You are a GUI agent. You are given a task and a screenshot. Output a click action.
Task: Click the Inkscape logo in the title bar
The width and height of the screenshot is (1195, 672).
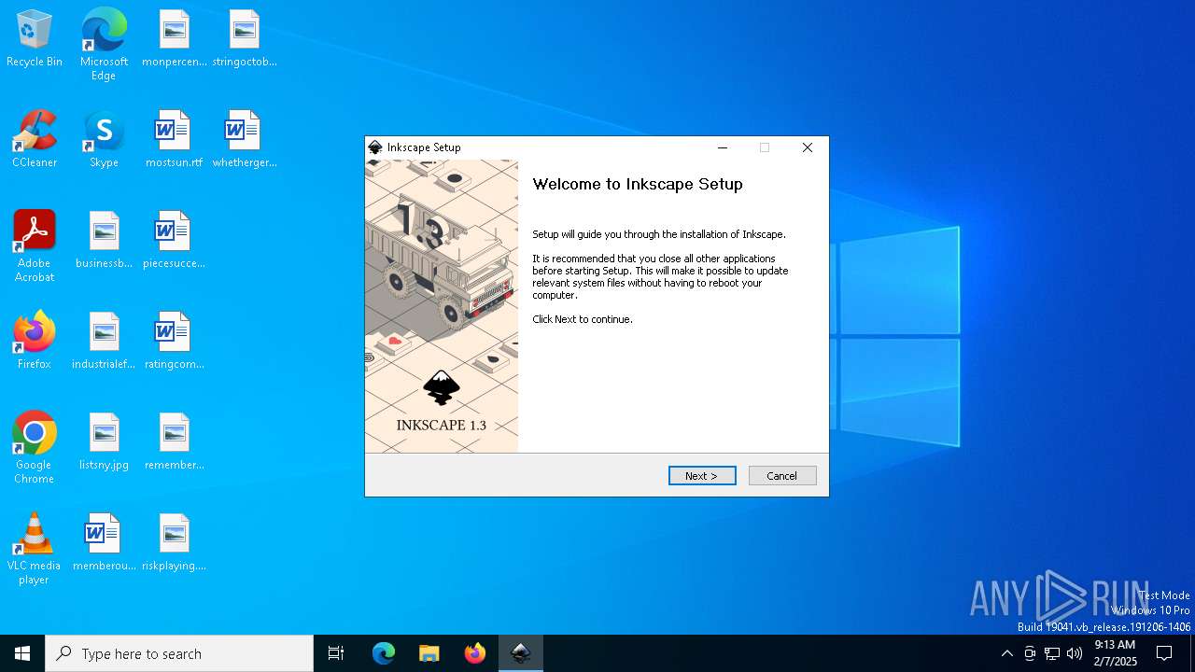pos(375,147)
